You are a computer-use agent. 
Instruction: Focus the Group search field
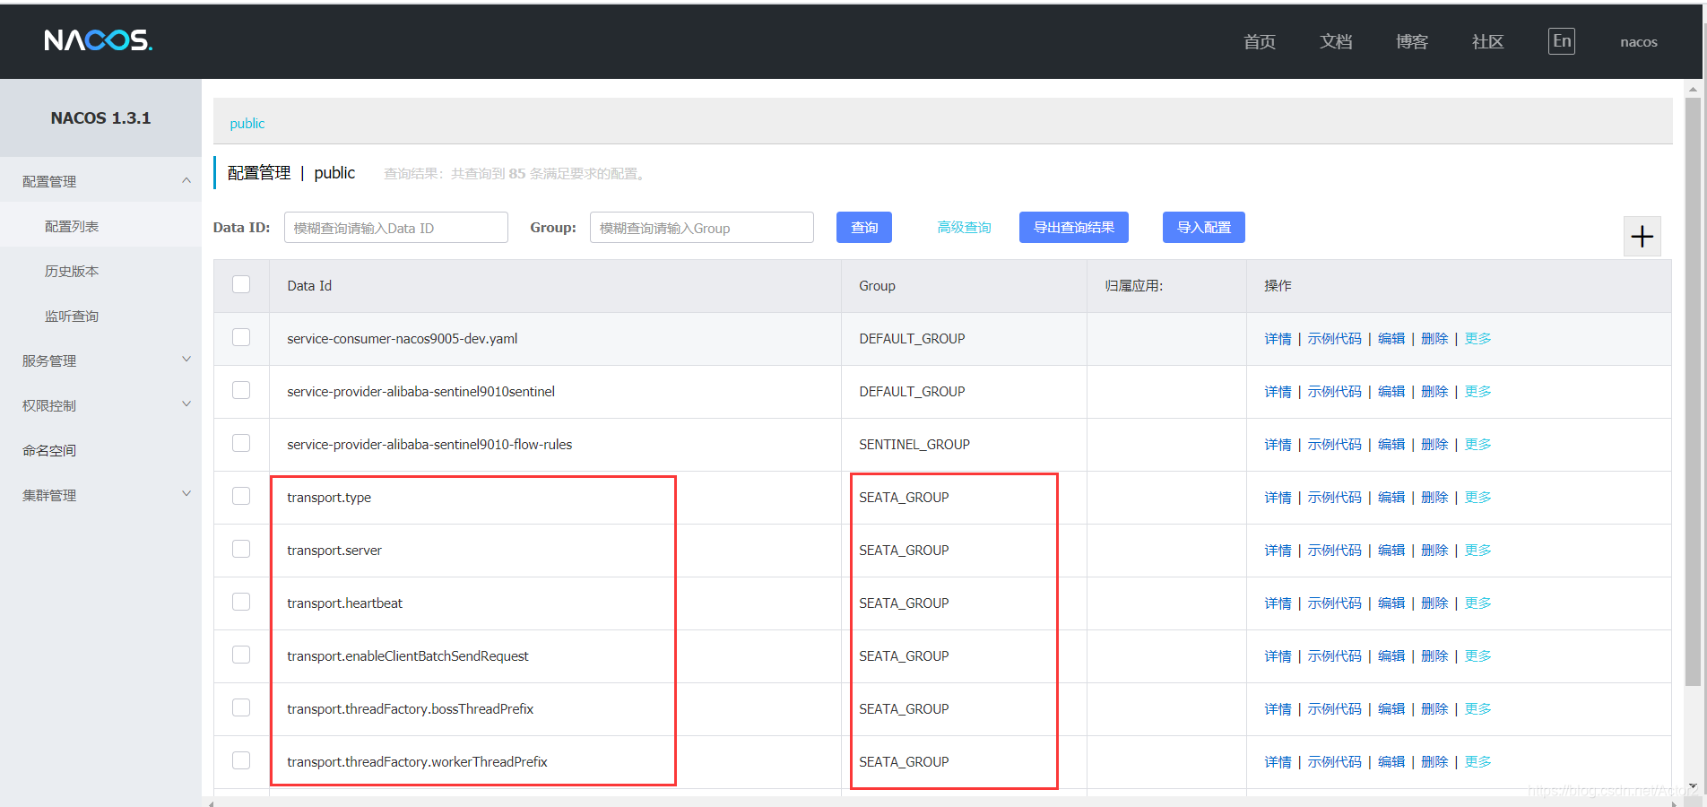click(x=702, y=228)
